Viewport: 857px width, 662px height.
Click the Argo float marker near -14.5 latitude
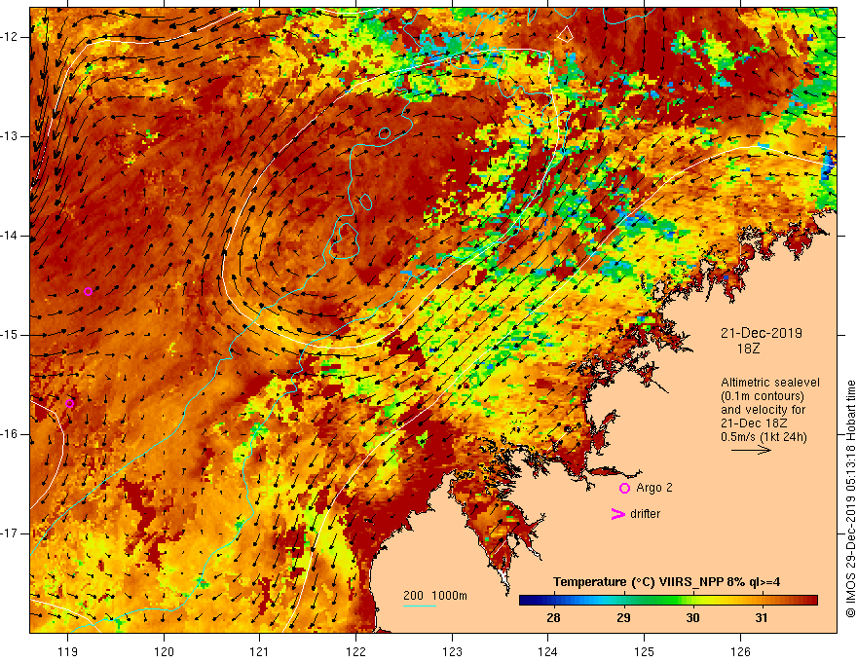pos(88,292)
